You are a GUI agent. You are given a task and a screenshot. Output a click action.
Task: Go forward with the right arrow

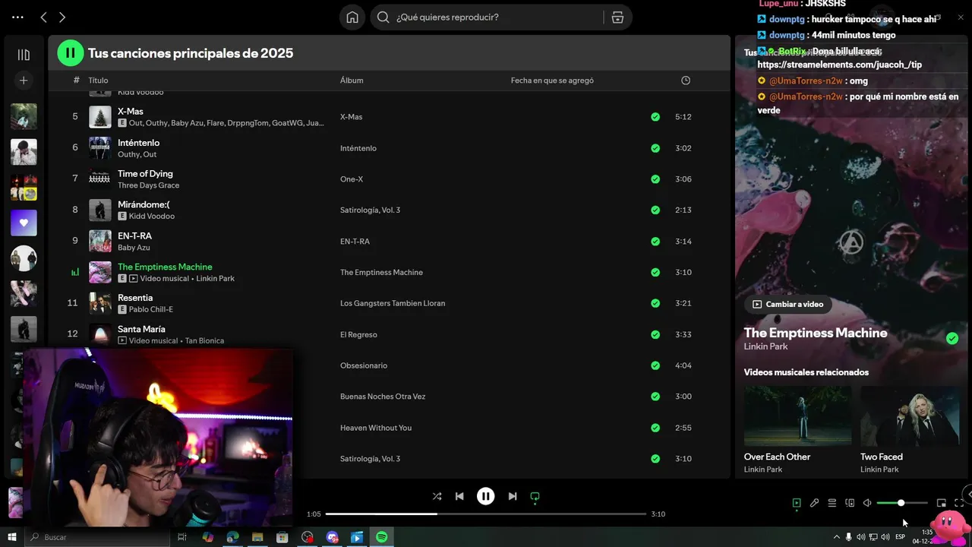tap(62, 17)
